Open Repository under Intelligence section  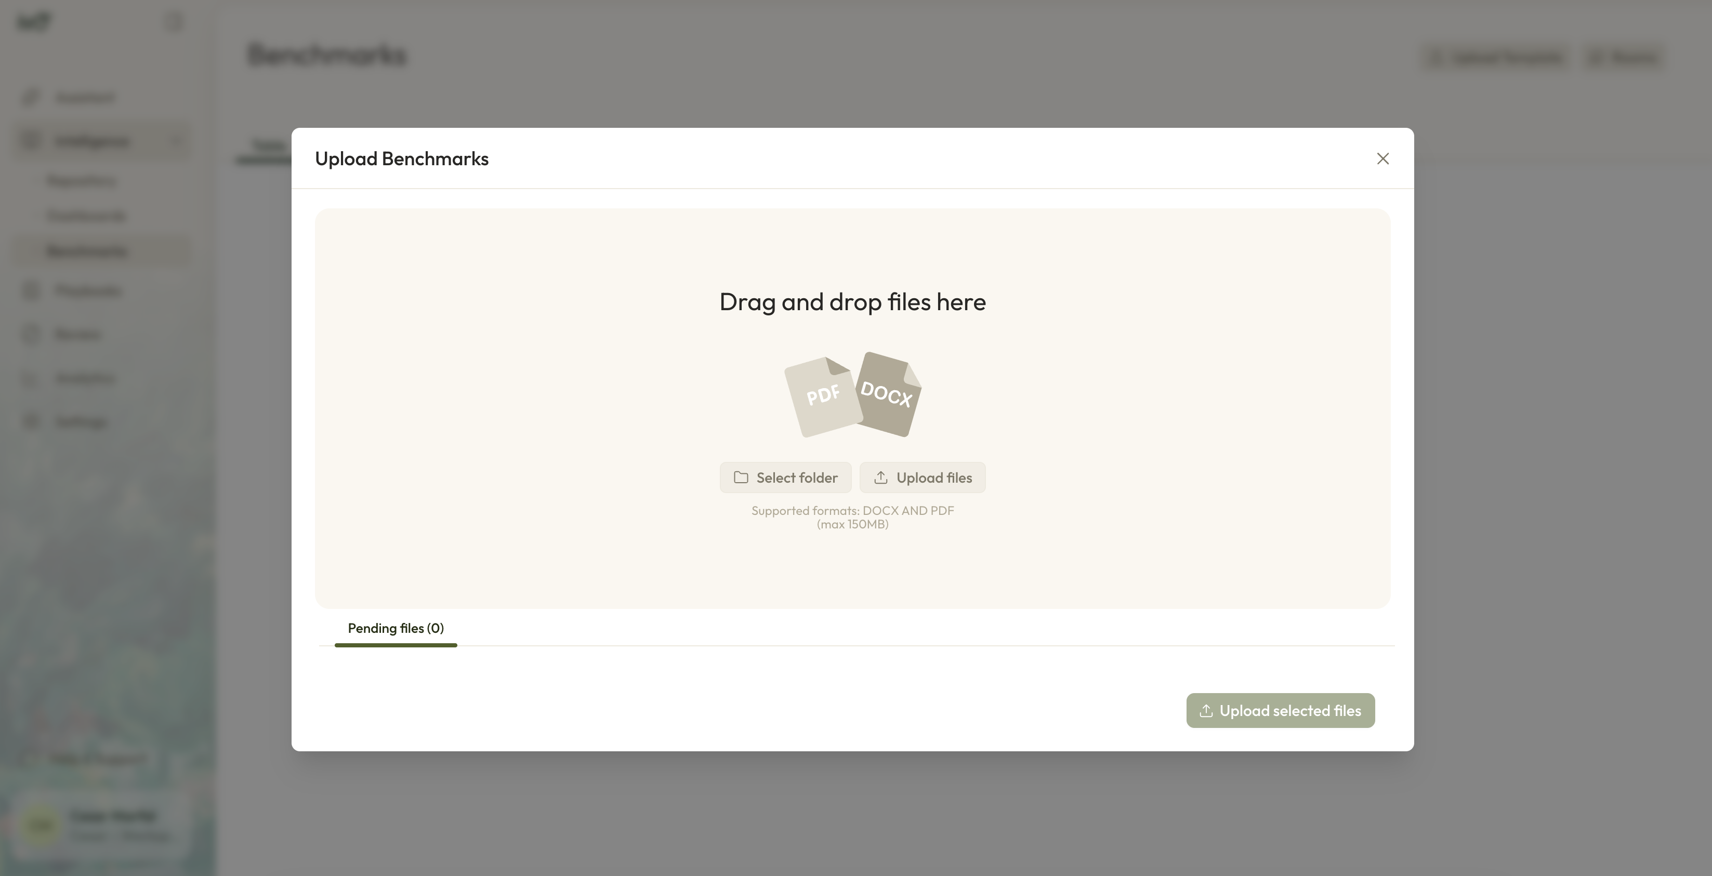(x=82, y=181)
